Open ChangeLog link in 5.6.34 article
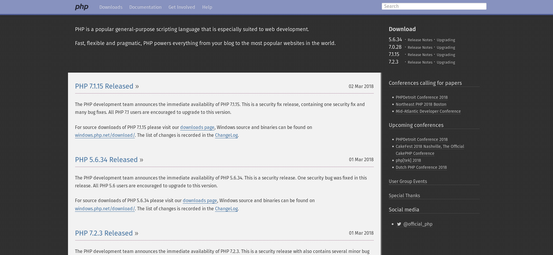The width and height of the screenshot is (553, 255). pyautogui.click(x=226, y=209)
